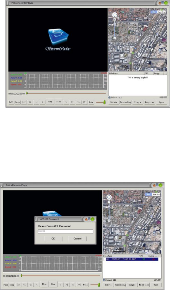Click red encryption lock icon on MOV row
The image size is (170, 290).
[153, 259]
